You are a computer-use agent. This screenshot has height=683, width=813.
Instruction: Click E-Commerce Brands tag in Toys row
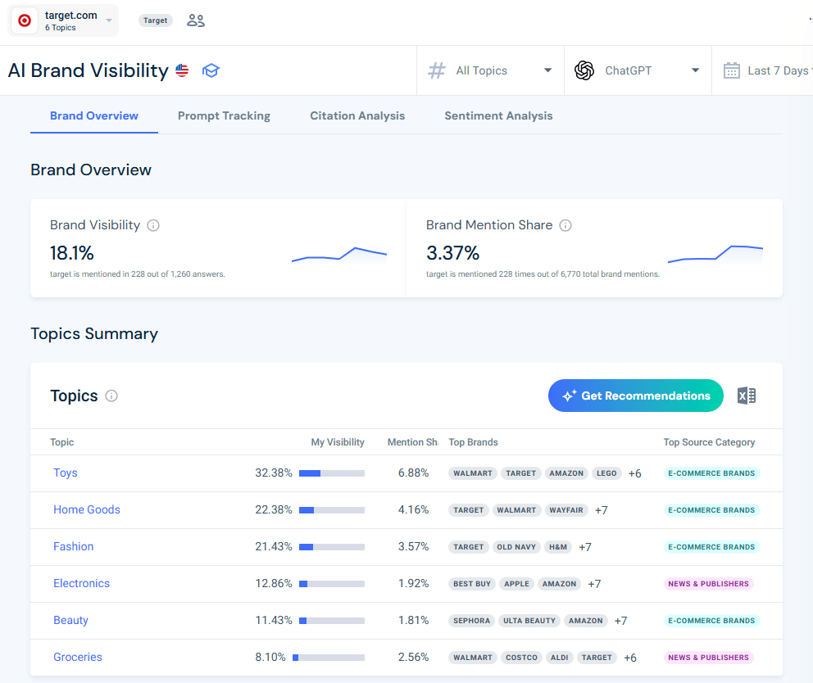pos(711,473)
